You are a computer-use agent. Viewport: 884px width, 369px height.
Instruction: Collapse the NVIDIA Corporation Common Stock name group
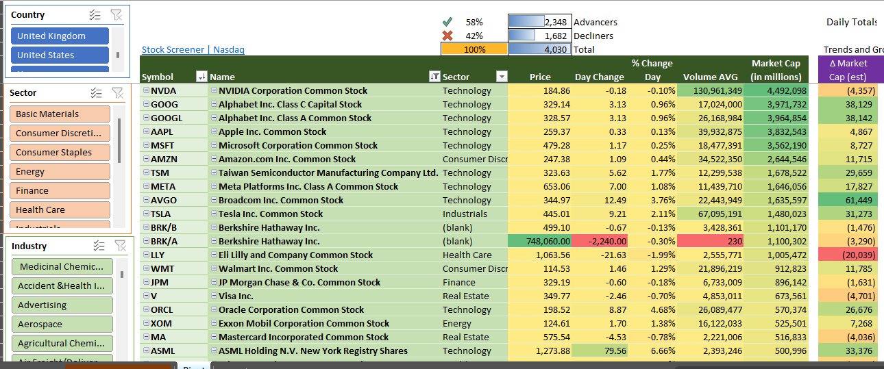pos(214,90)
